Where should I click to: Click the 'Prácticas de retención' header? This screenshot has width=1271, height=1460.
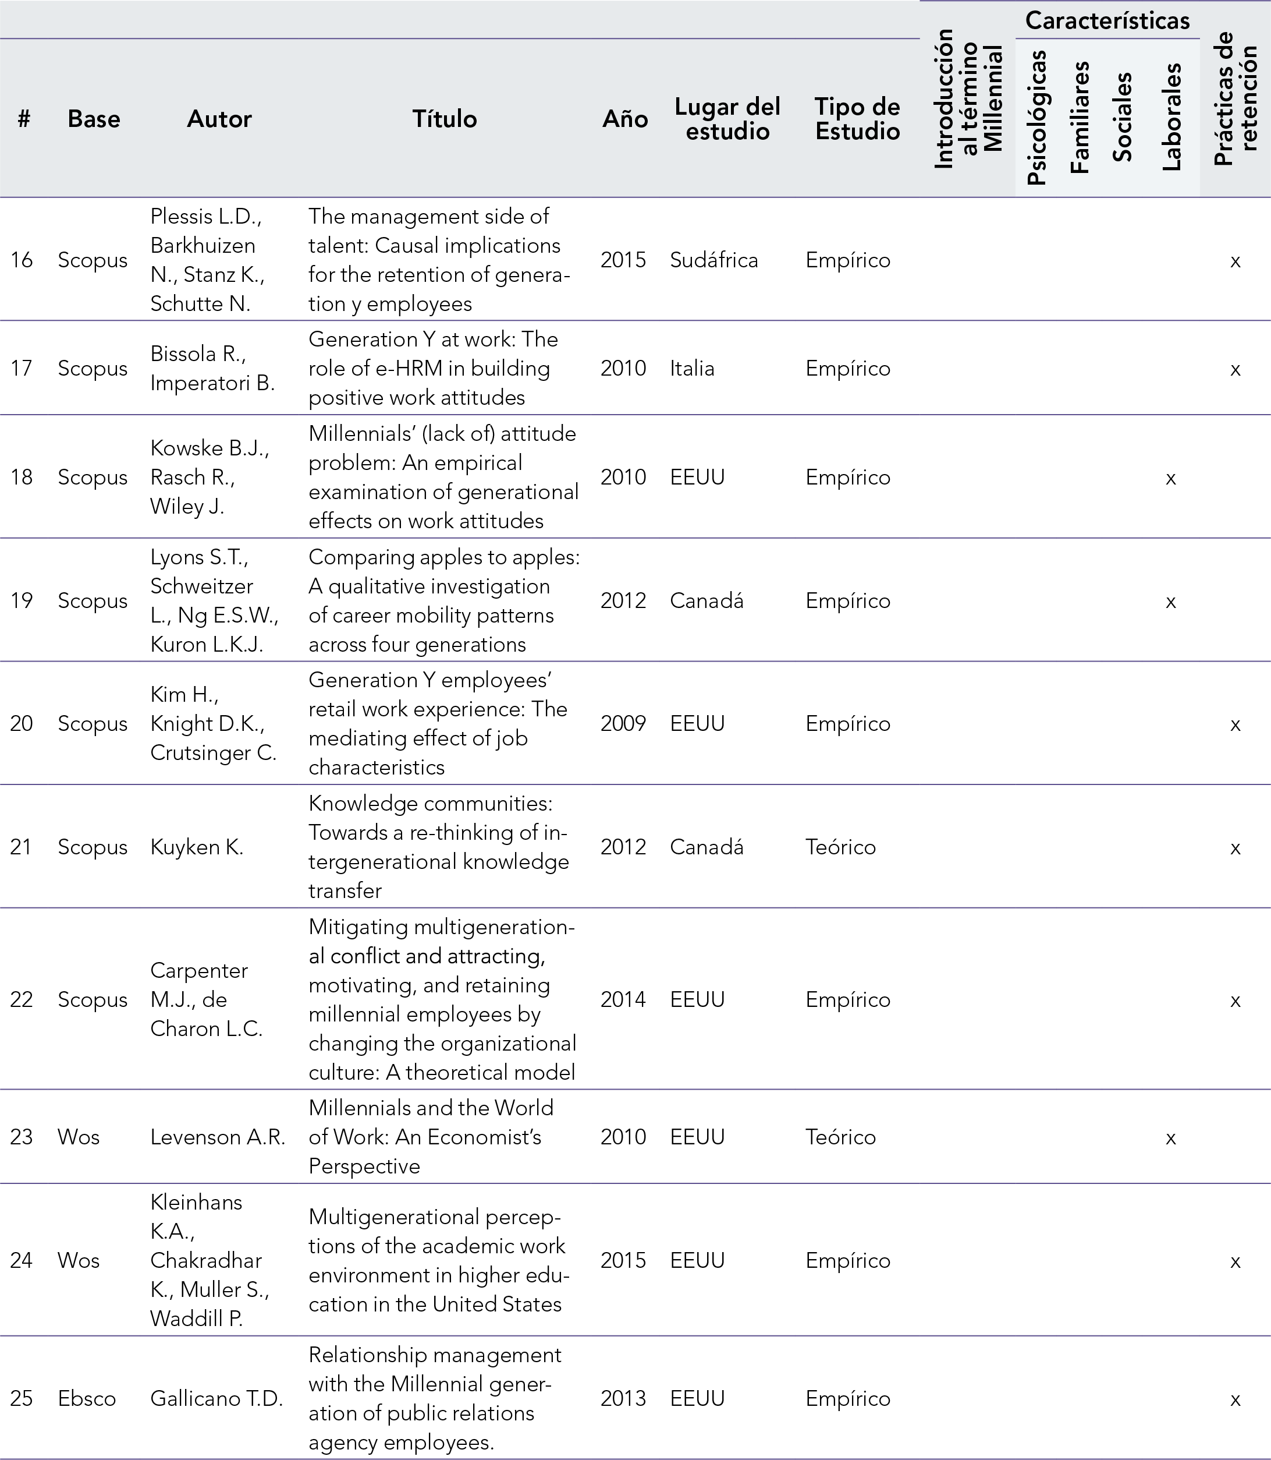pyautogui.click(x=1235, y=100)
